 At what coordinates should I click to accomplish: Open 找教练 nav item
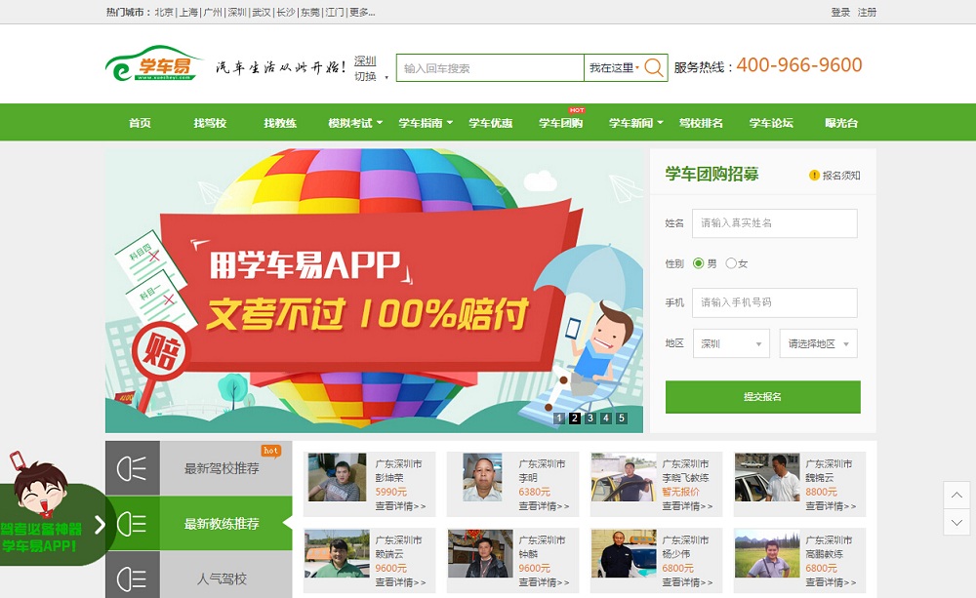point(280,123)
